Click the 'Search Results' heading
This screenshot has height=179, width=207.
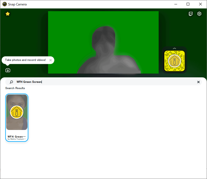click(x=15, y=88)
